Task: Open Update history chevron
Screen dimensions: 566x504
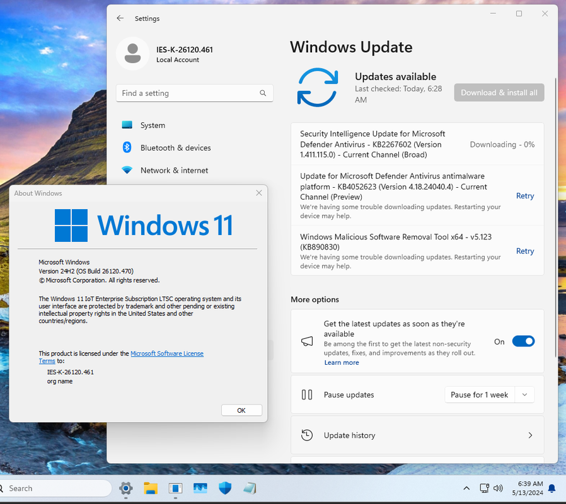Action: [530, 435]
